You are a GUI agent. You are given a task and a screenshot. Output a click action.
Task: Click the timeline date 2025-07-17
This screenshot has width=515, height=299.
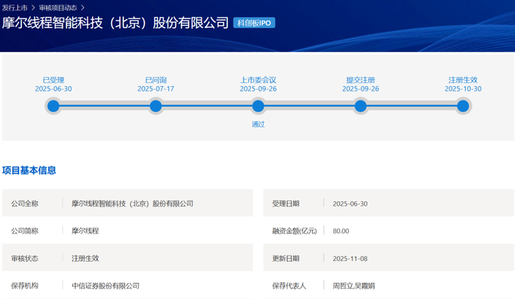(x=156, y=89)
